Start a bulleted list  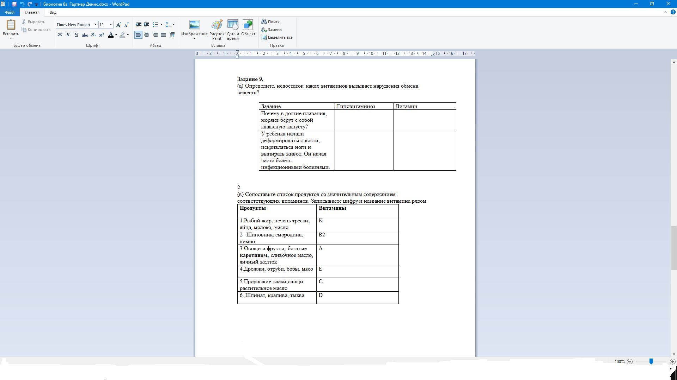coord(155,25)
